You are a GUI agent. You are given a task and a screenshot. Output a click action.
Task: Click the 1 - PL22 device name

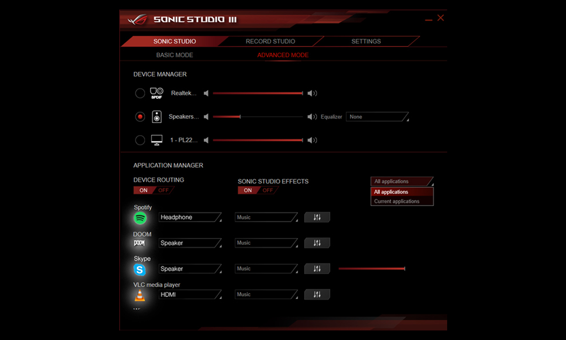coord(184,140)
